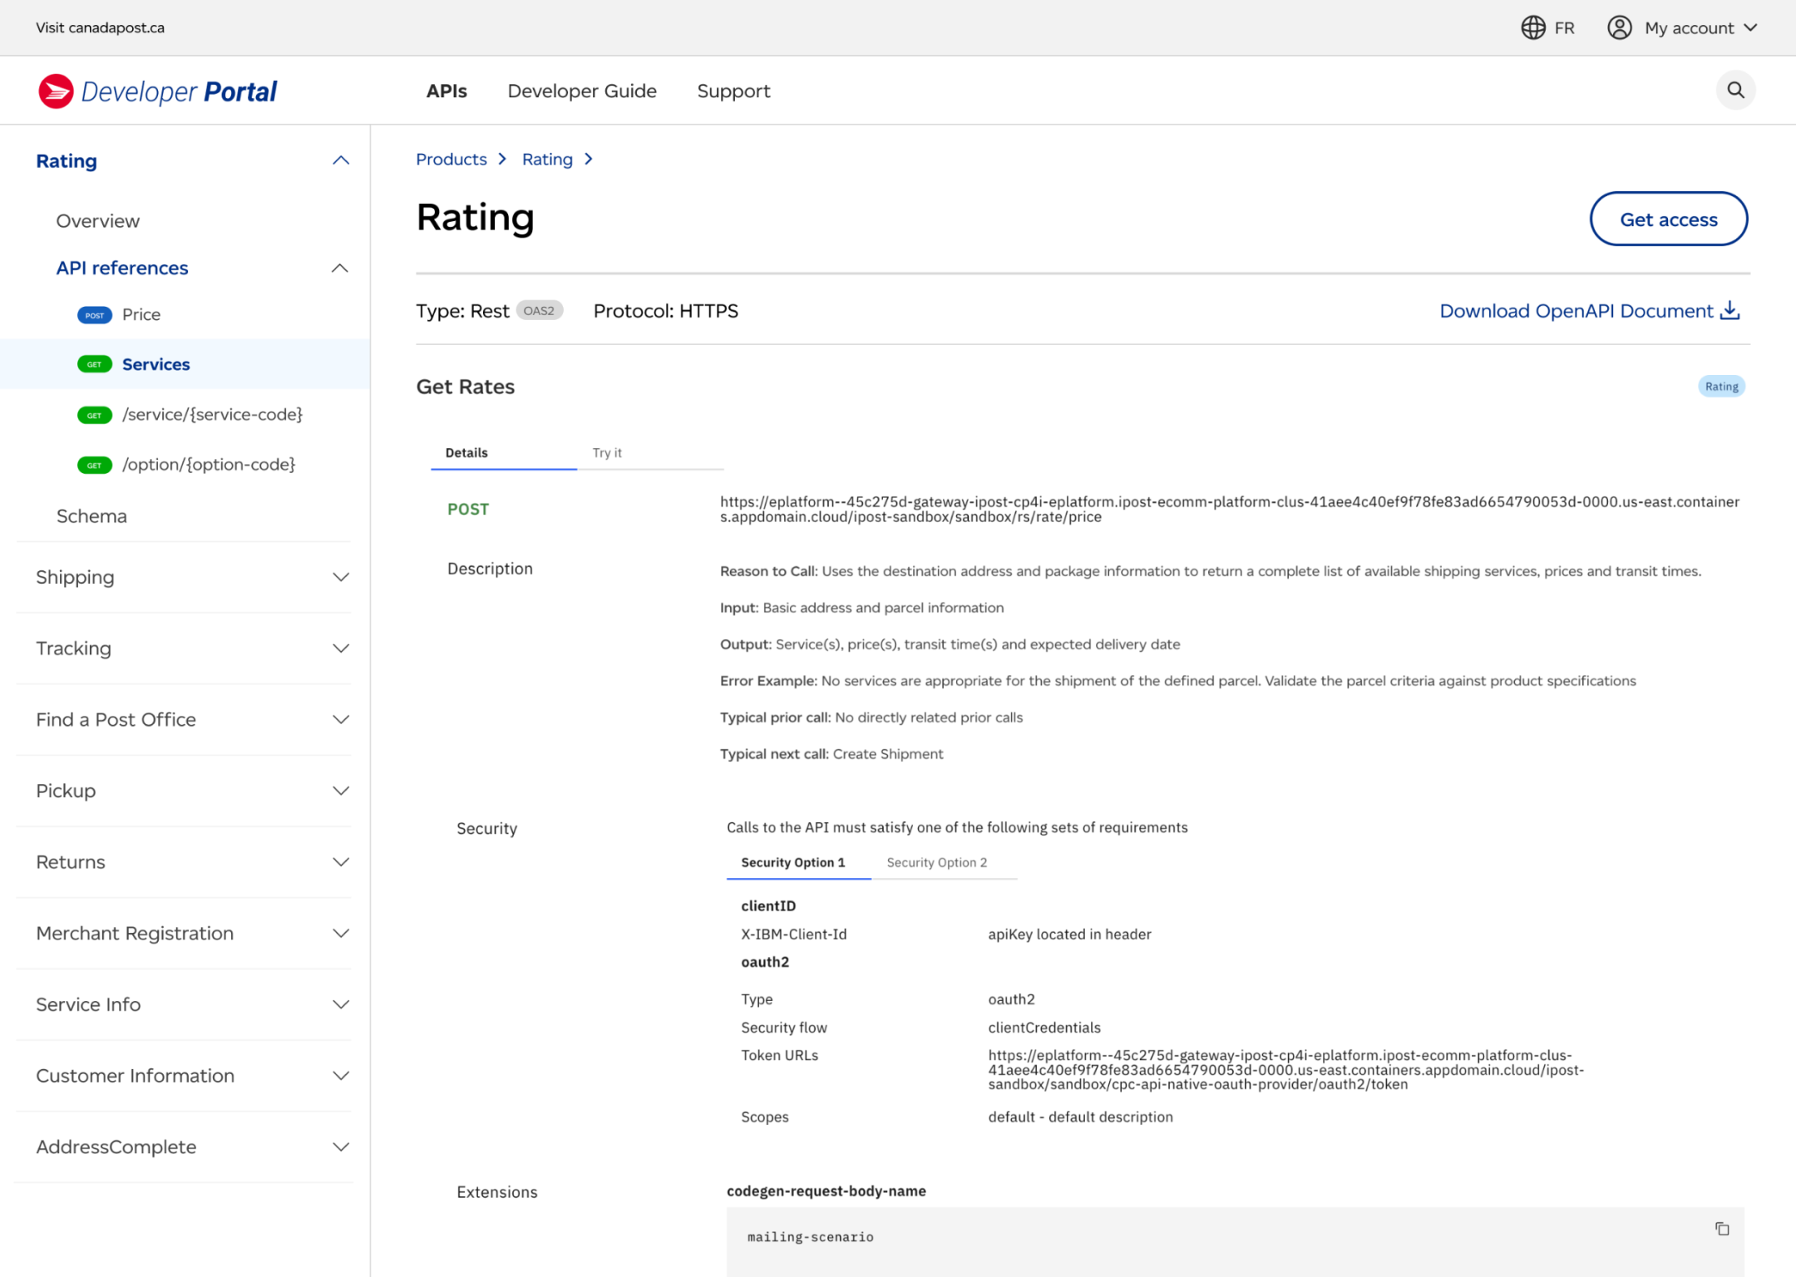Click the codegen-request-body-name label

click(x=826, y=1191)
